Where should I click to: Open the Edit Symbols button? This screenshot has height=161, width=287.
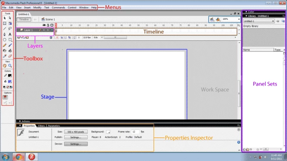218,19
